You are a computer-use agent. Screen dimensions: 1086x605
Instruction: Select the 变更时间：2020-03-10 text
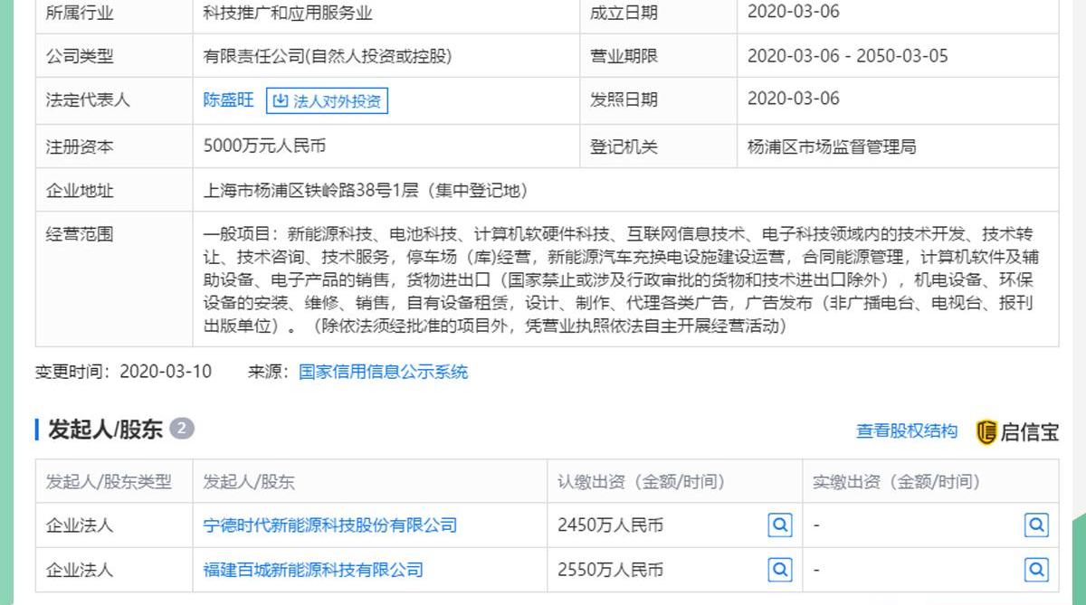click(x=124, y=372)
